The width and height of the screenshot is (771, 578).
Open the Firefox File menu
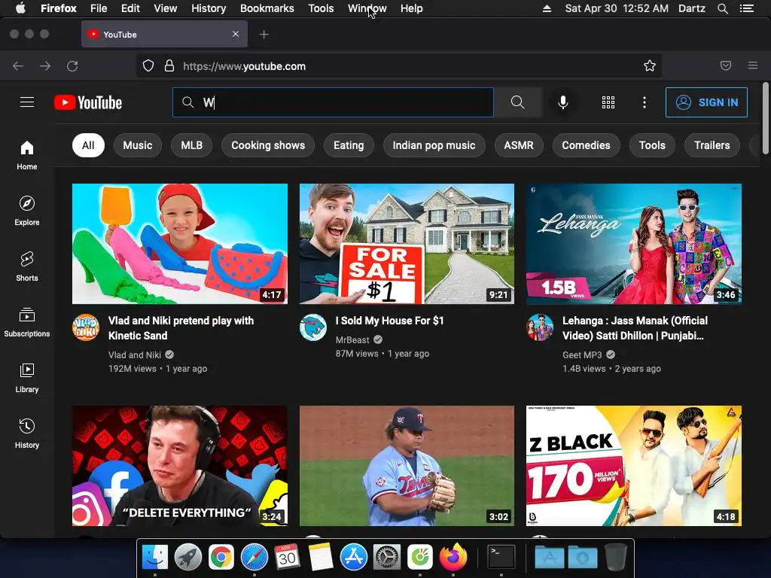click(99, 8)
